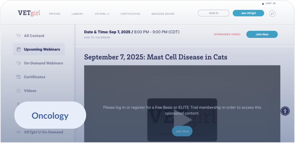This screenshot has width=295, height=143.
Task: Click the Add to Calendar link
Action: point(97,38)
